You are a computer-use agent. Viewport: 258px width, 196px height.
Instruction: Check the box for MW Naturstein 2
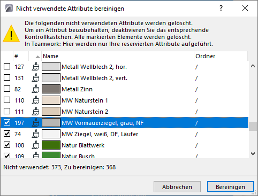[7, 111]
